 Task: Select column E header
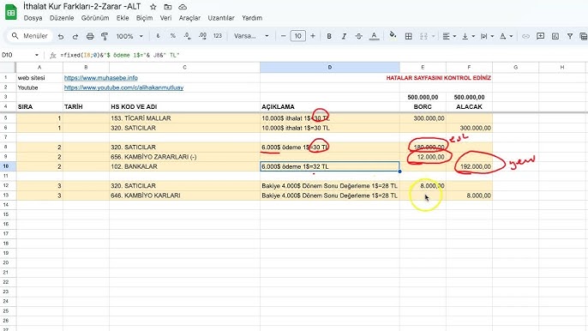click(x=423, y=67)
